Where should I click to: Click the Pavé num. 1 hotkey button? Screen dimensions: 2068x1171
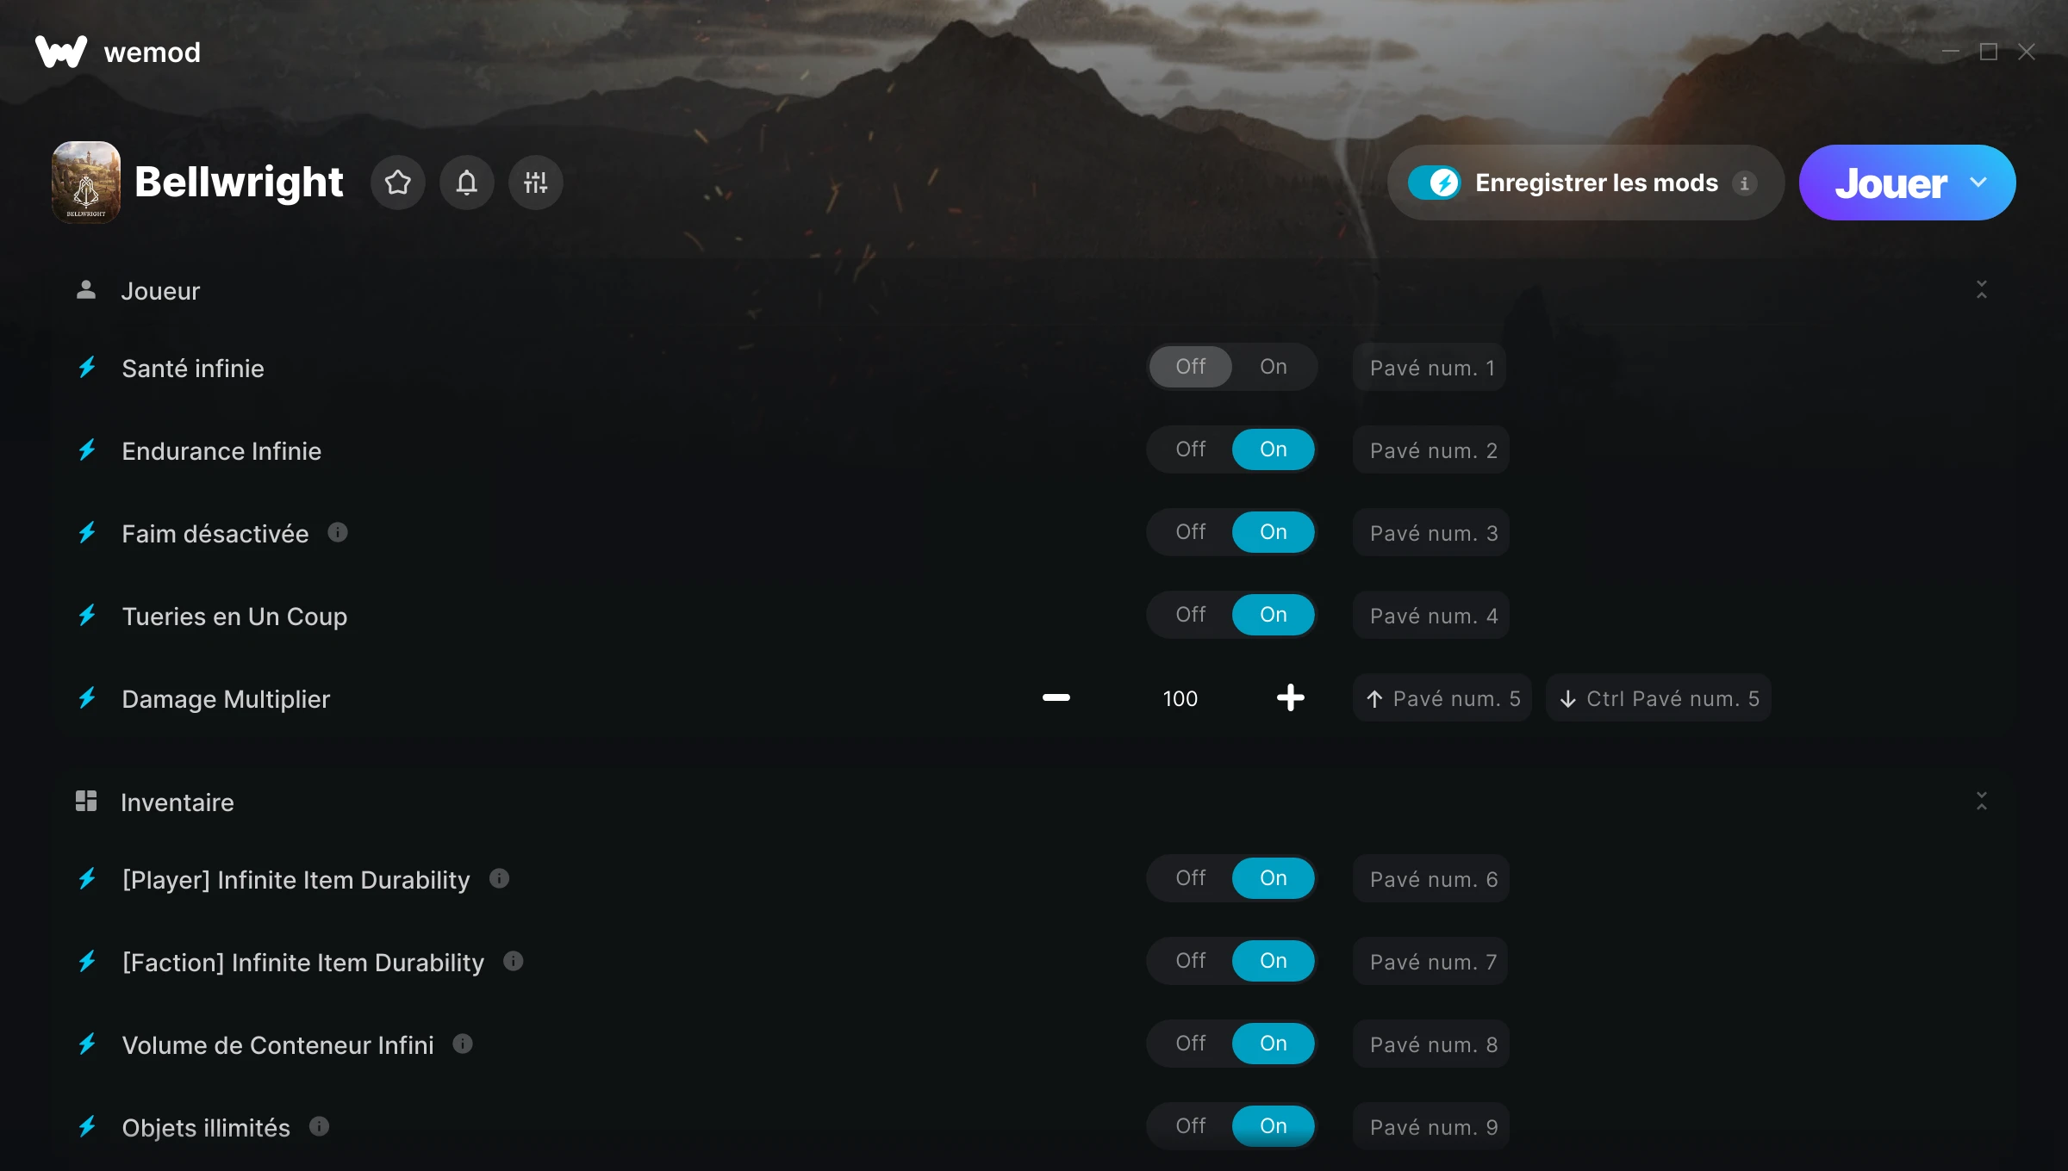pyautogui.click(x=1430, y=368)
